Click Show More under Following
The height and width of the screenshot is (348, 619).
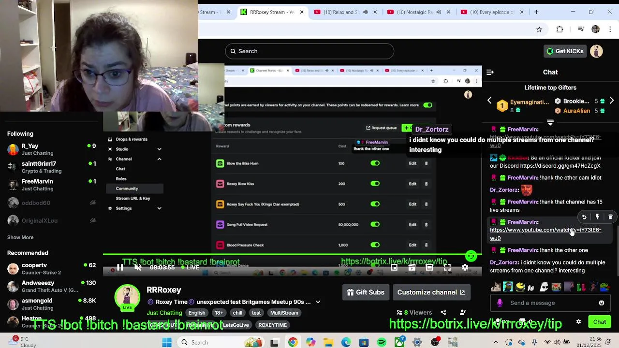(20, 237)
